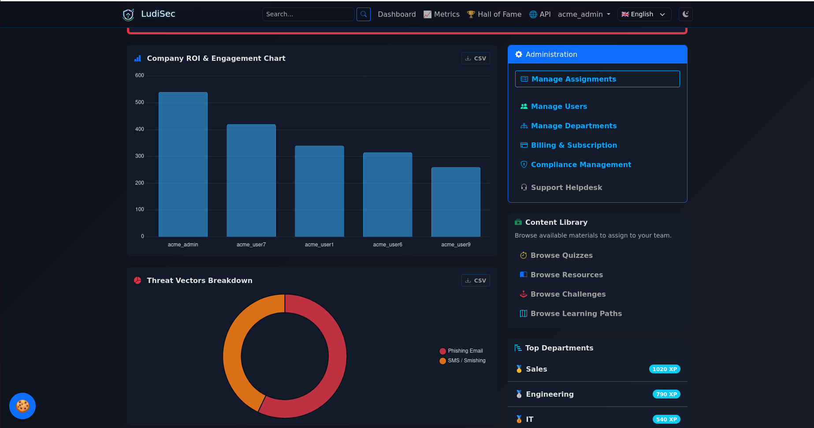Download Threat Vectors Breakdown CSV

[x=476, y=280]
